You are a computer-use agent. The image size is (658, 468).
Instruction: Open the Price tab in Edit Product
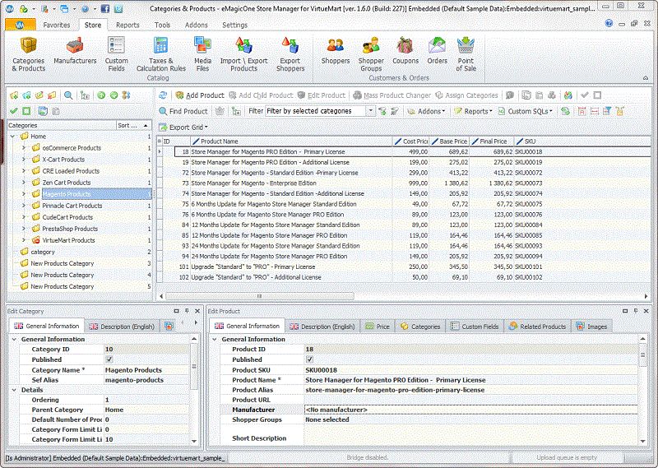(x=378, y=327)
